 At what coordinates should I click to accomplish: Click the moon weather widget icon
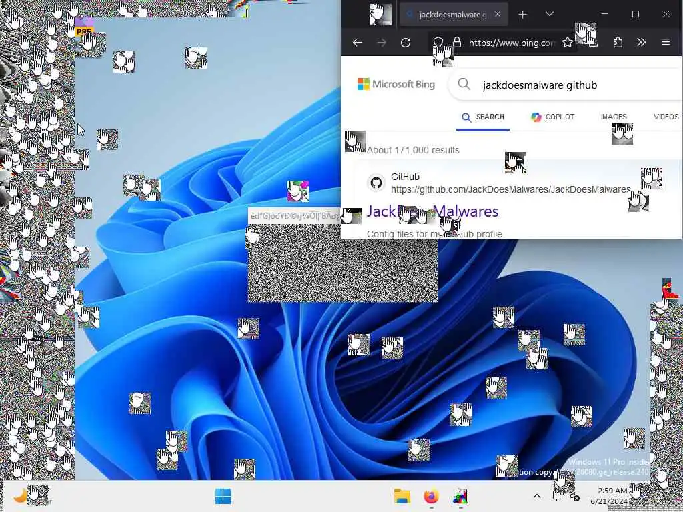[19, 495]
